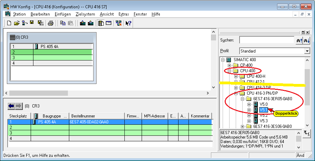The width and height of the screenshot is (315, 161).
Task: Activate the context Help arrow icon
Action: [x=128, y=23]
